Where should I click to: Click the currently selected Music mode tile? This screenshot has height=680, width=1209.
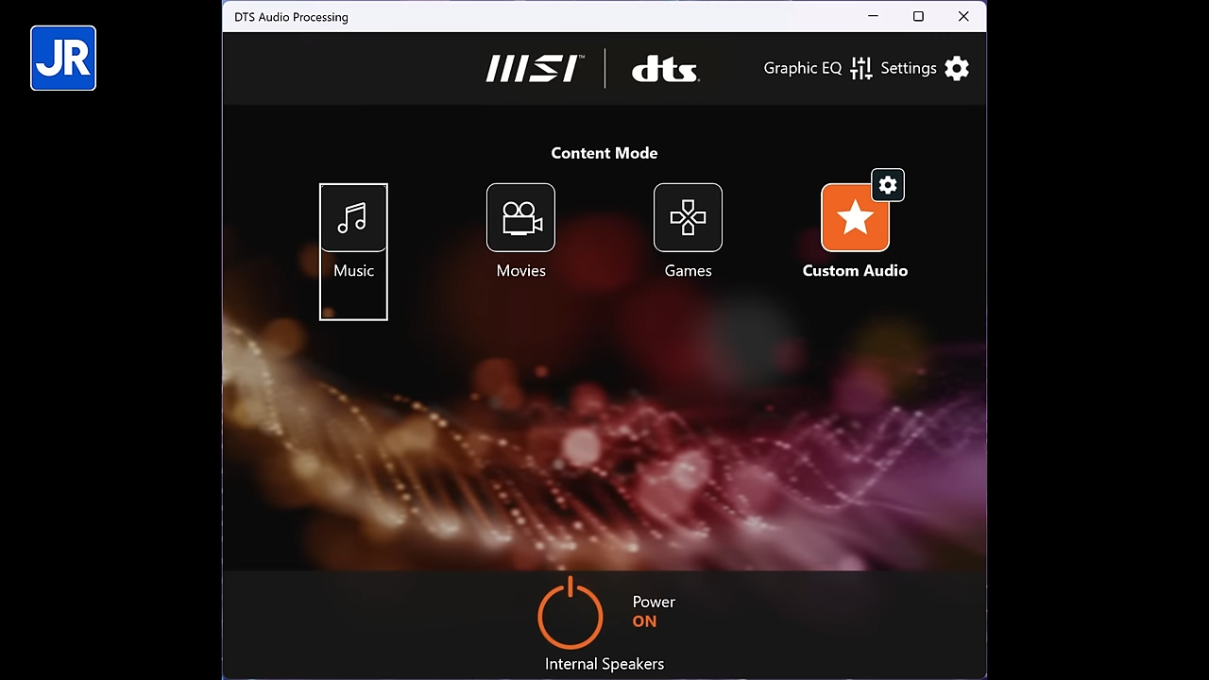point(353,251)
